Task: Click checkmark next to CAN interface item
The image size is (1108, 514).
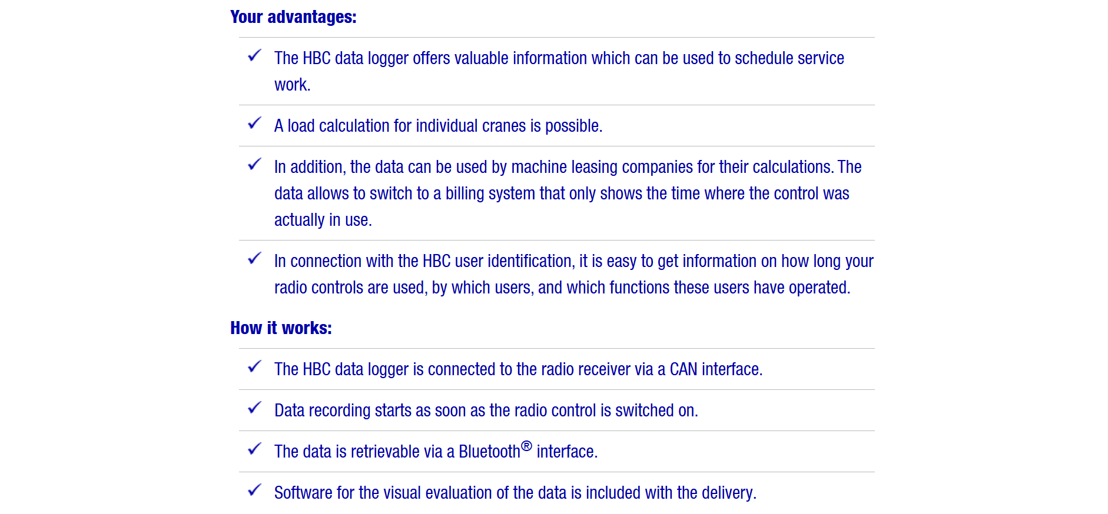Action: 254,367
